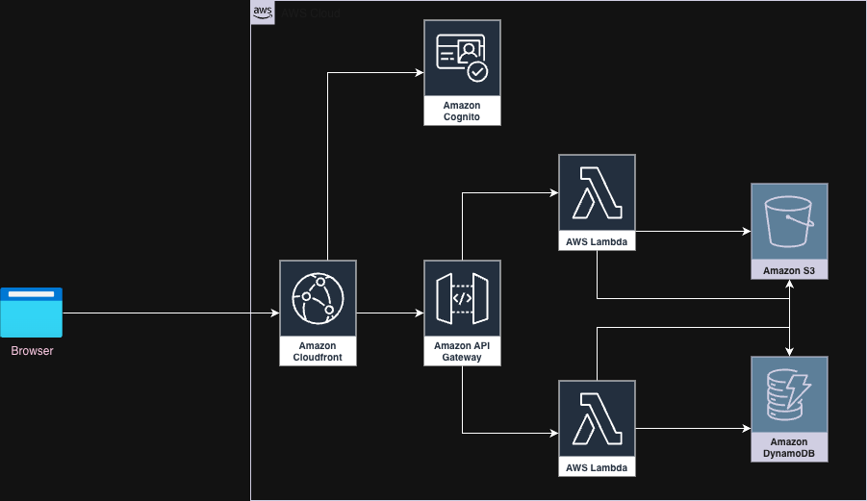
Task: Click the Browser window icon
Action: 32,313
